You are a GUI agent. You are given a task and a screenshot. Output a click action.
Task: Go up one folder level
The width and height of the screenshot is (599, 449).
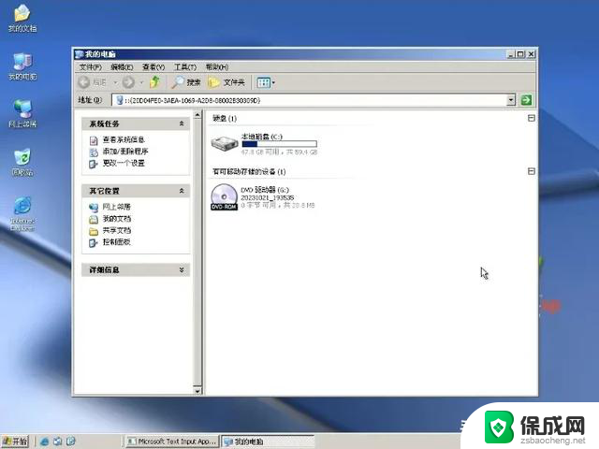click(x=155, y=82)
